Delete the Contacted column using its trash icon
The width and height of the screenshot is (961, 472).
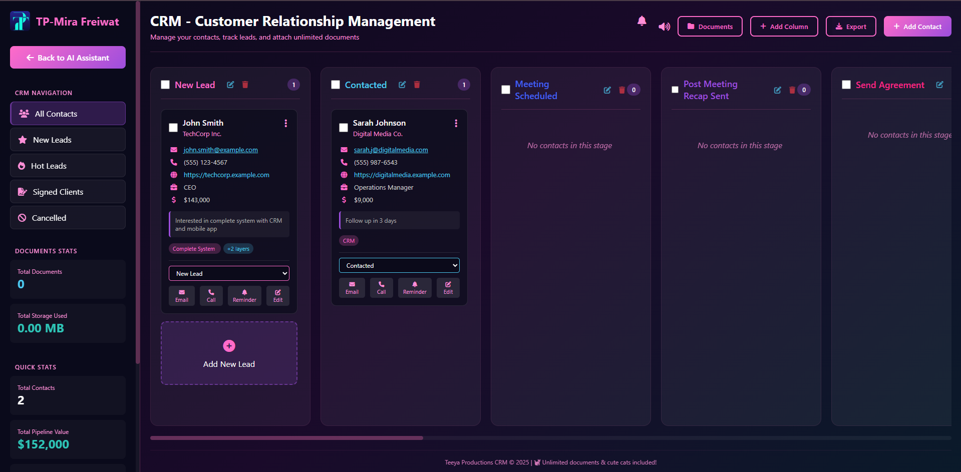pos(417,85)
